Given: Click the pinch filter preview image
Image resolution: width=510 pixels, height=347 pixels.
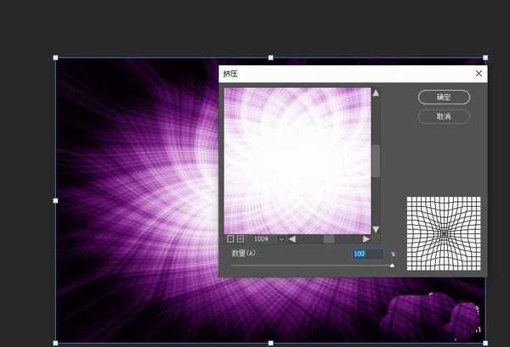Looking at the screenshot, I should [297, 160].
